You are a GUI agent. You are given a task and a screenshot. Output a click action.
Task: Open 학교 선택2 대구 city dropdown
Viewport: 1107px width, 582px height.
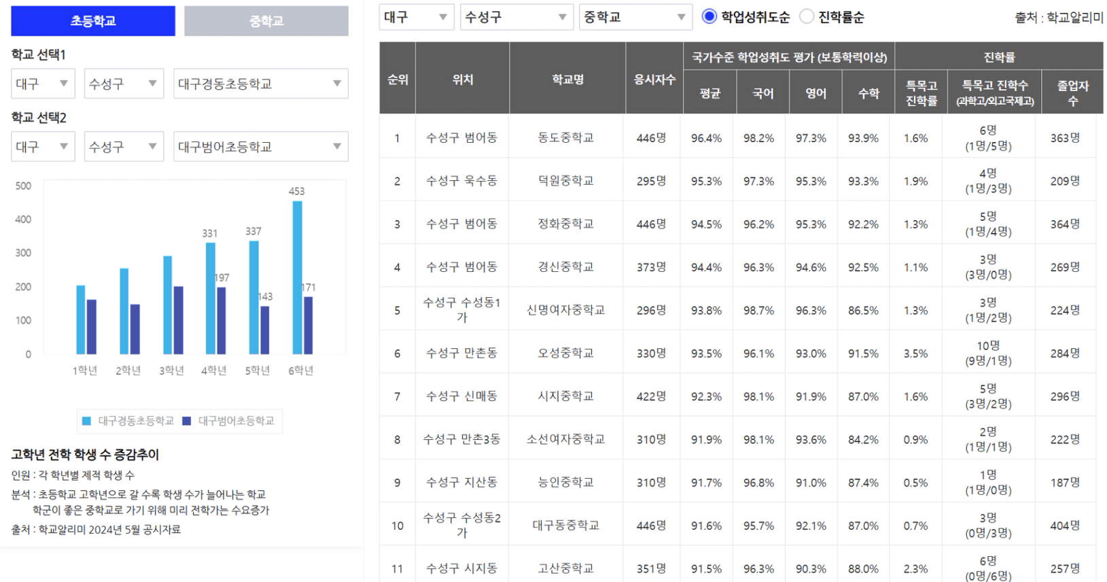click(x=42, y=147)
